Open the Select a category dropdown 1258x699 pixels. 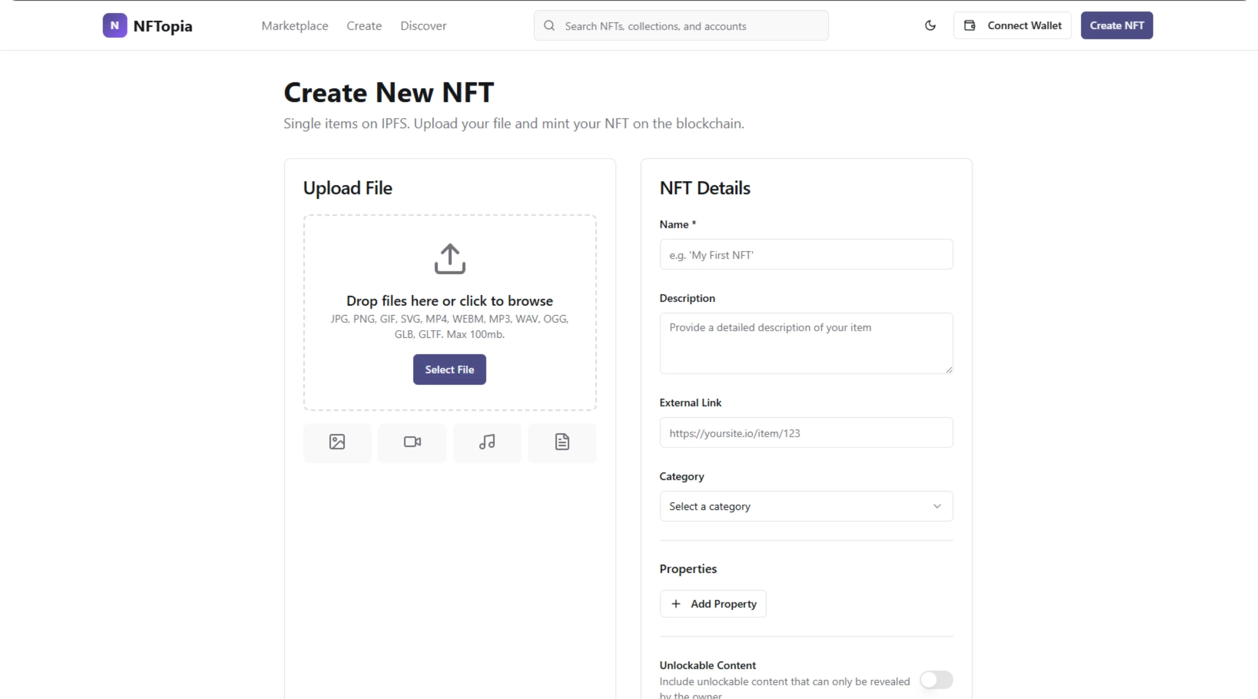tap(806, 506)
